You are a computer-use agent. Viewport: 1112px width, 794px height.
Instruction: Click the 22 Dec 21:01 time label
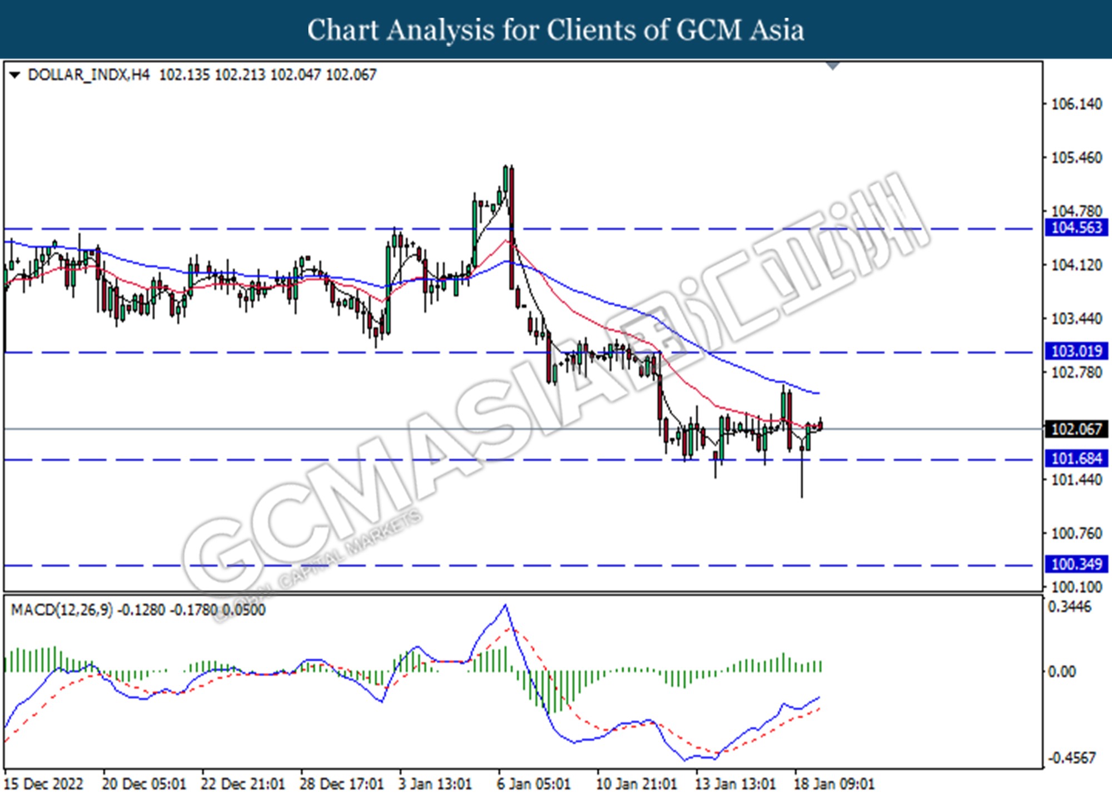[243, 783]
